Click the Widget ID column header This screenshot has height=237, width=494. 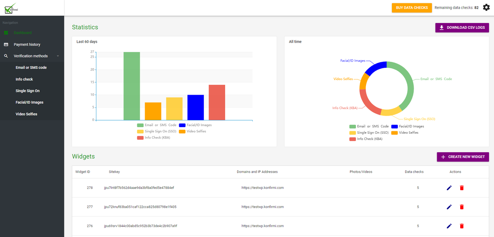[83, 172]
